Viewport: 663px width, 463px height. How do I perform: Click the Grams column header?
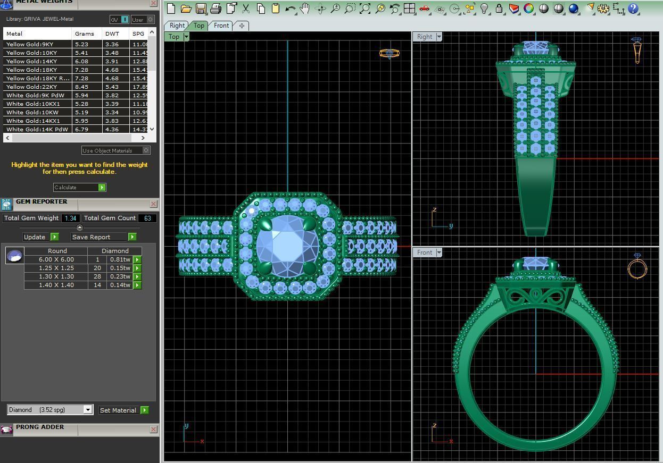coord(87,33)
